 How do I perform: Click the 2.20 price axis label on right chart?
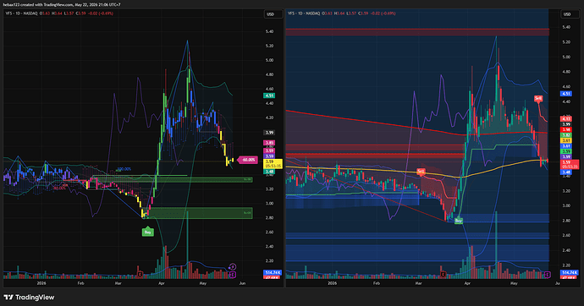[x=566, y=265]
